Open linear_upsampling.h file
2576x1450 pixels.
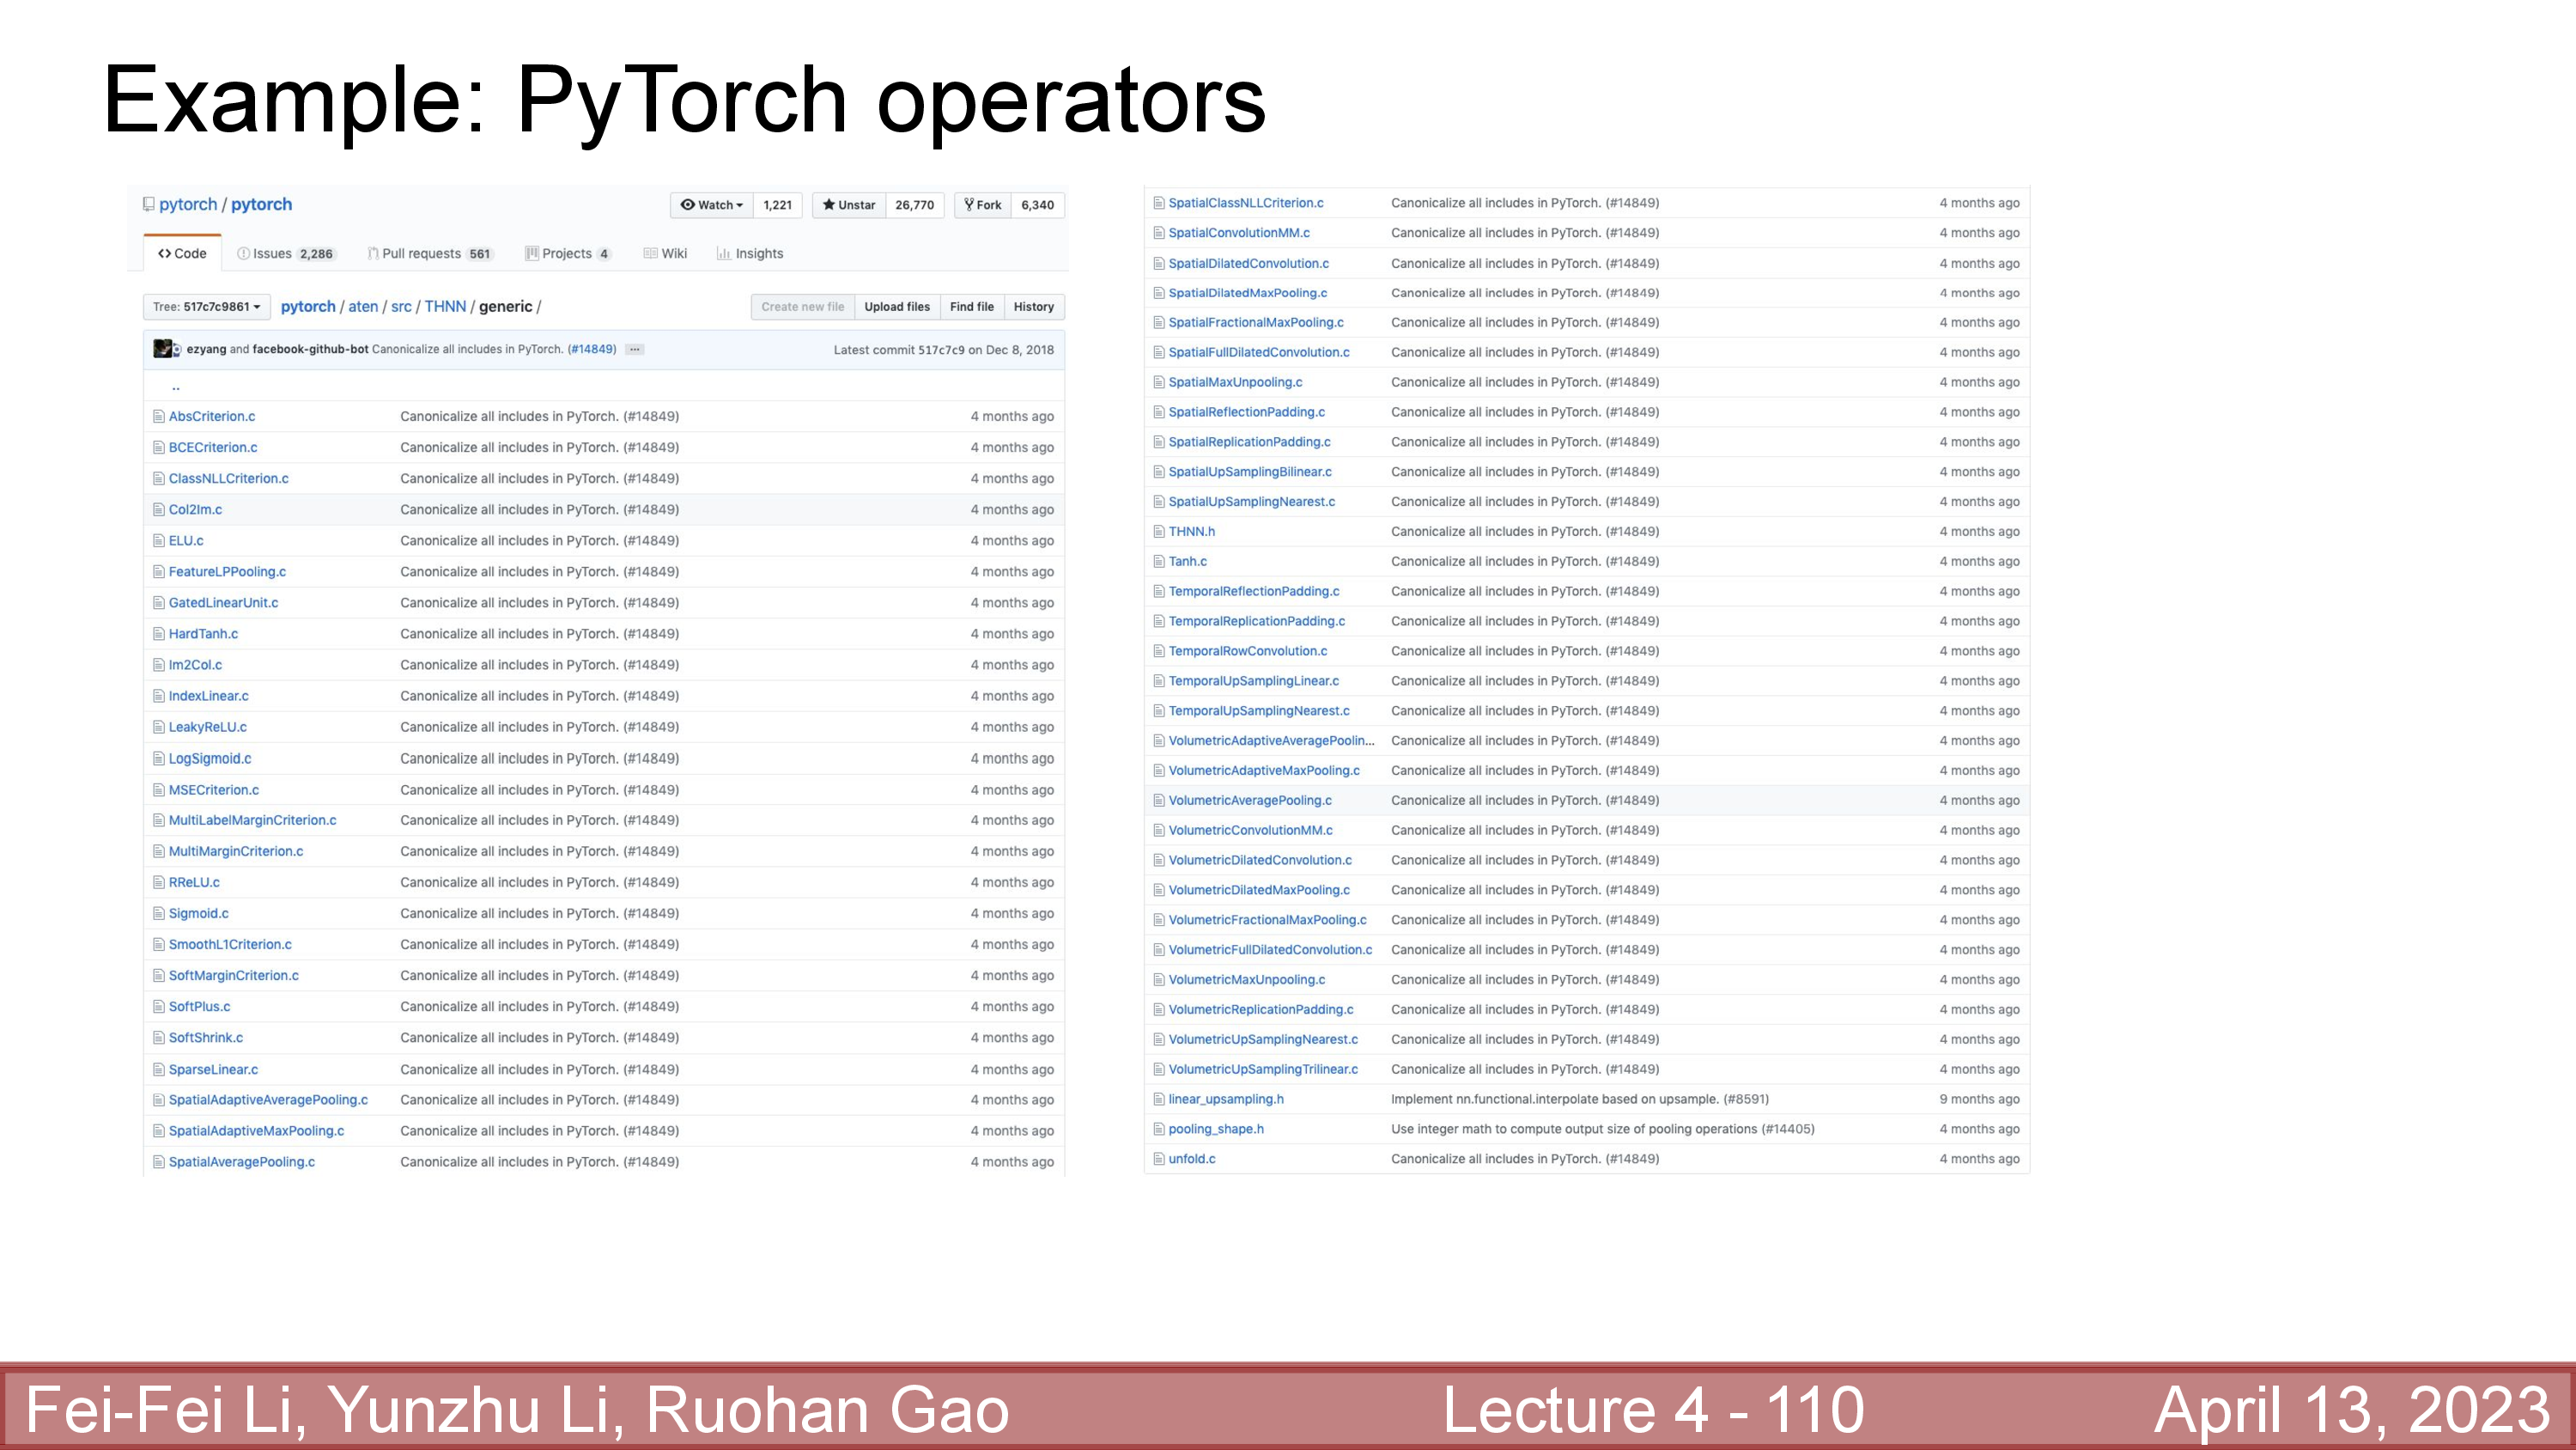coord(1226,1099)
